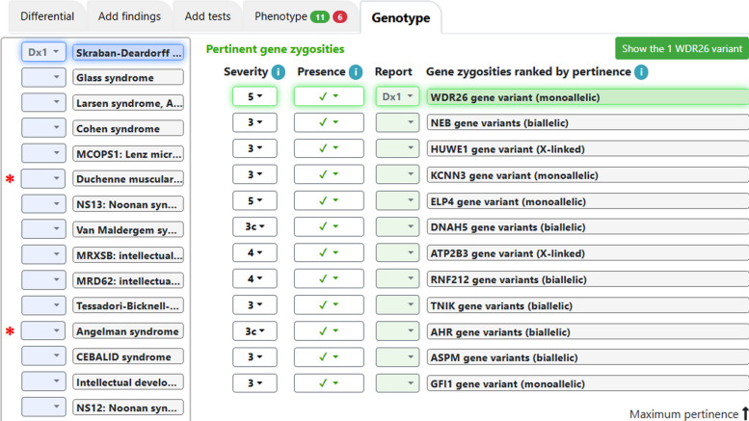Select Van Maldergem sy... entry

coord(128,229)
